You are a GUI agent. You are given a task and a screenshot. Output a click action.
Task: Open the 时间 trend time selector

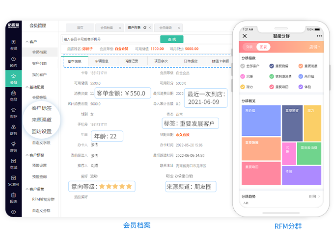(314, 196)
